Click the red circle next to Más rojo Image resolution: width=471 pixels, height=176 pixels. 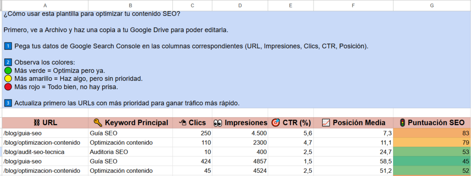pos(8,87)
